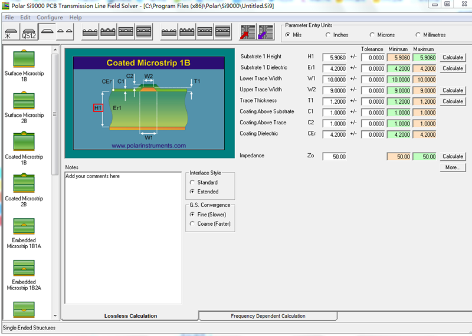Select the differential offset coplanar stripline icon
Viewport: 472px width, 336px height.
pos(223,32)
